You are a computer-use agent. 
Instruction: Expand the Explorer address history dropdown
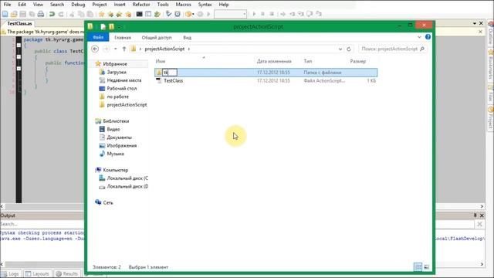[340, 49]
